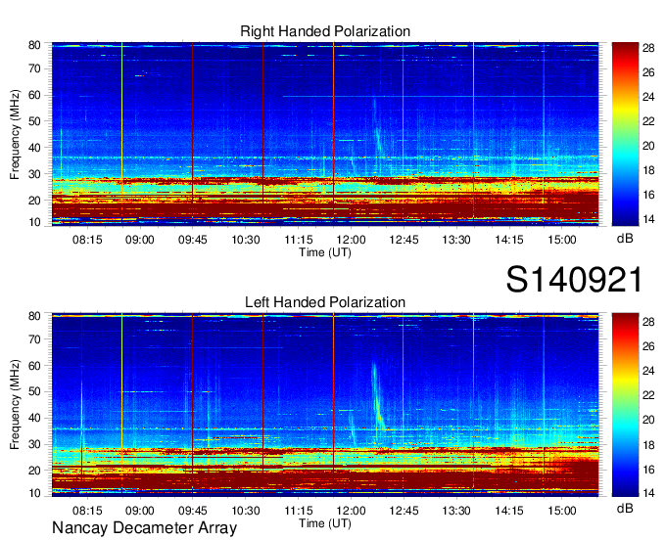Screen dimensions: 666x540
Task: Click 30 MHz tick on Left Handed frequency axis
Action: [x=34, y=444]
